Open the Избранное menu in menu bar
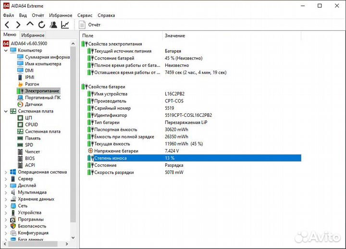346x249 pixels. coord(61,15)
